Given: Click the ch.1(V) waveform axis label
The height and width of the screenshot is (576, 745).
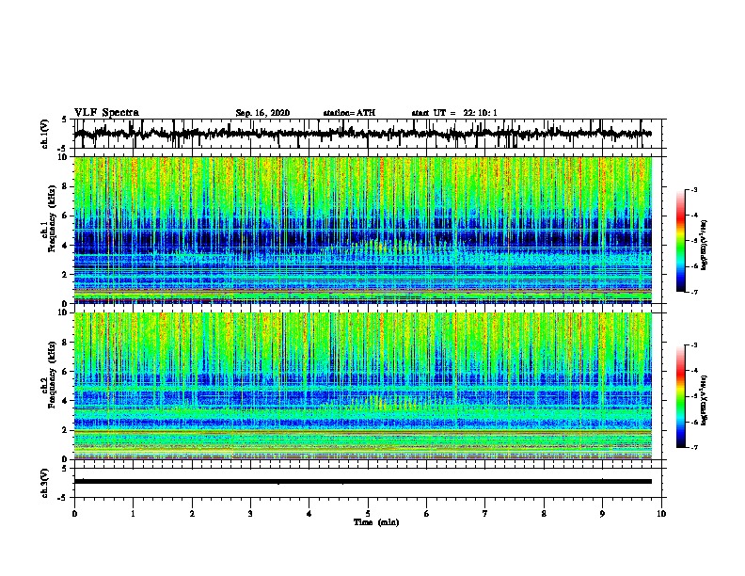Looking at the screenshot, I should (x=45, y=134).
